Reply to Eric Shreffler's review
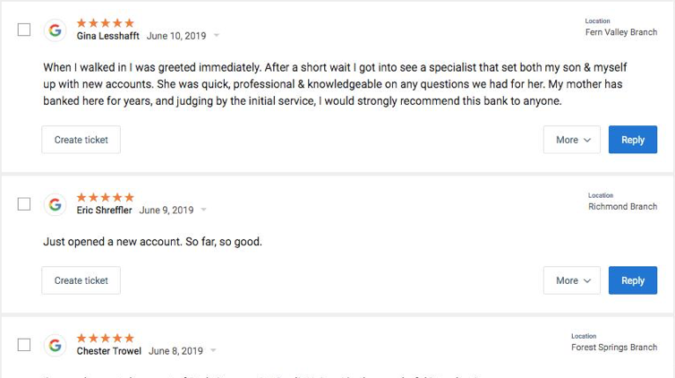Screen dimensions: 675x378 click(x=633, y=280)
